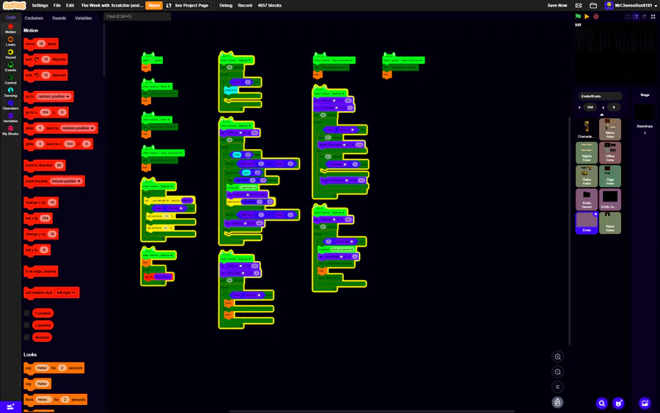The image size is (660, 413).
Task: Open the Settings menu
Action: point(40,5)
